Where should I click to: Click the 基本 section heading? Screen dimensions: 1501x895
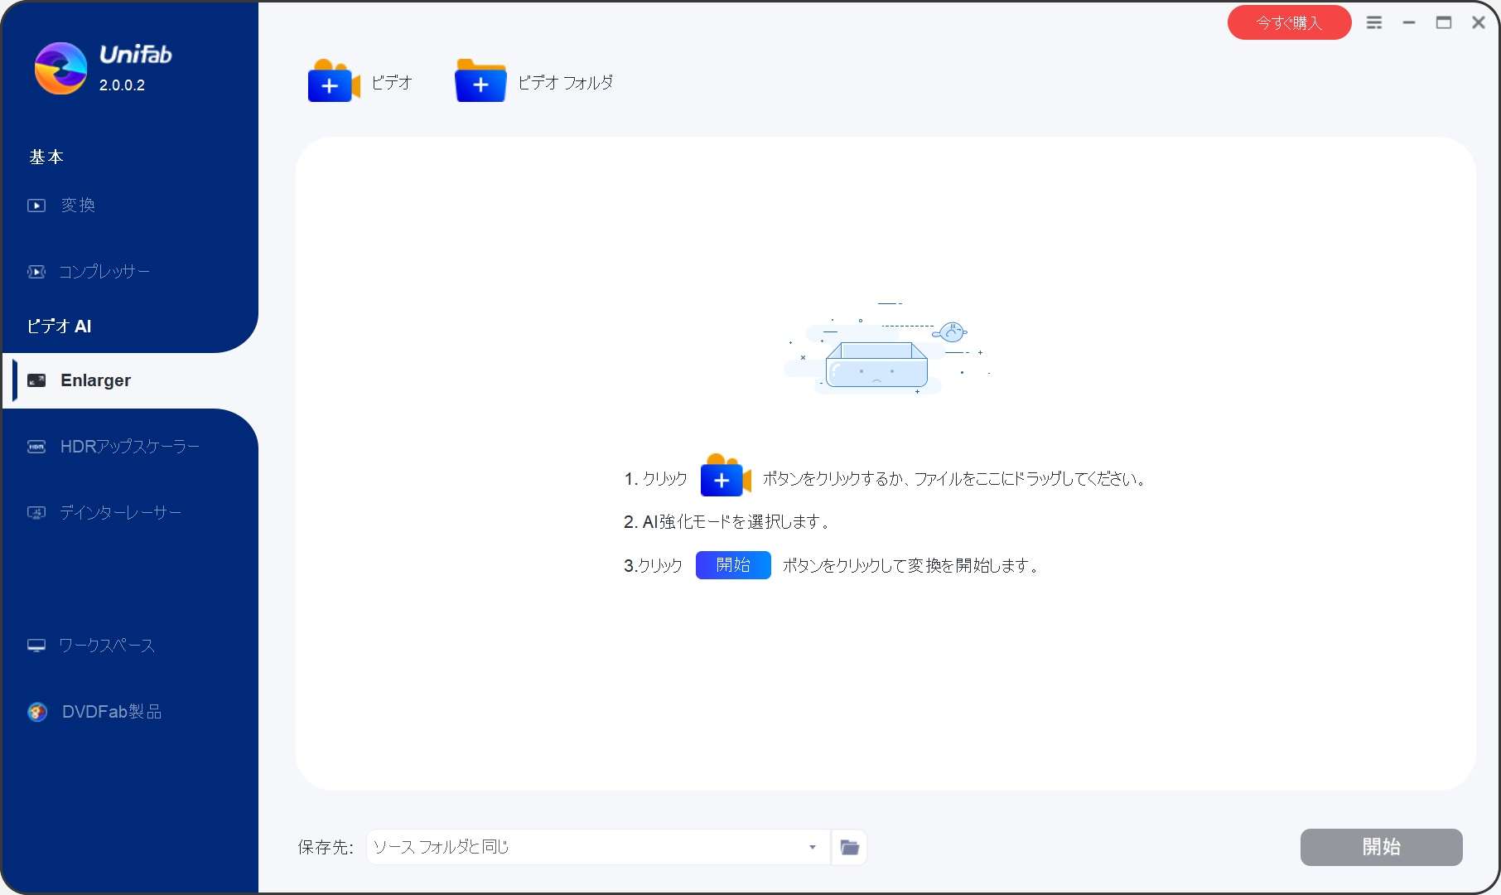point(46,157)
